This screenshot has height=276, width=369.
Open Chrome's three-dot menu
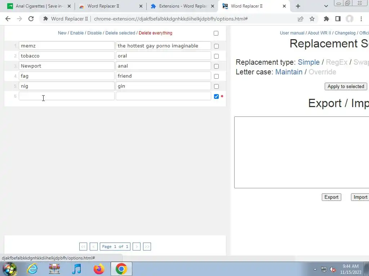tap(361, 19)
